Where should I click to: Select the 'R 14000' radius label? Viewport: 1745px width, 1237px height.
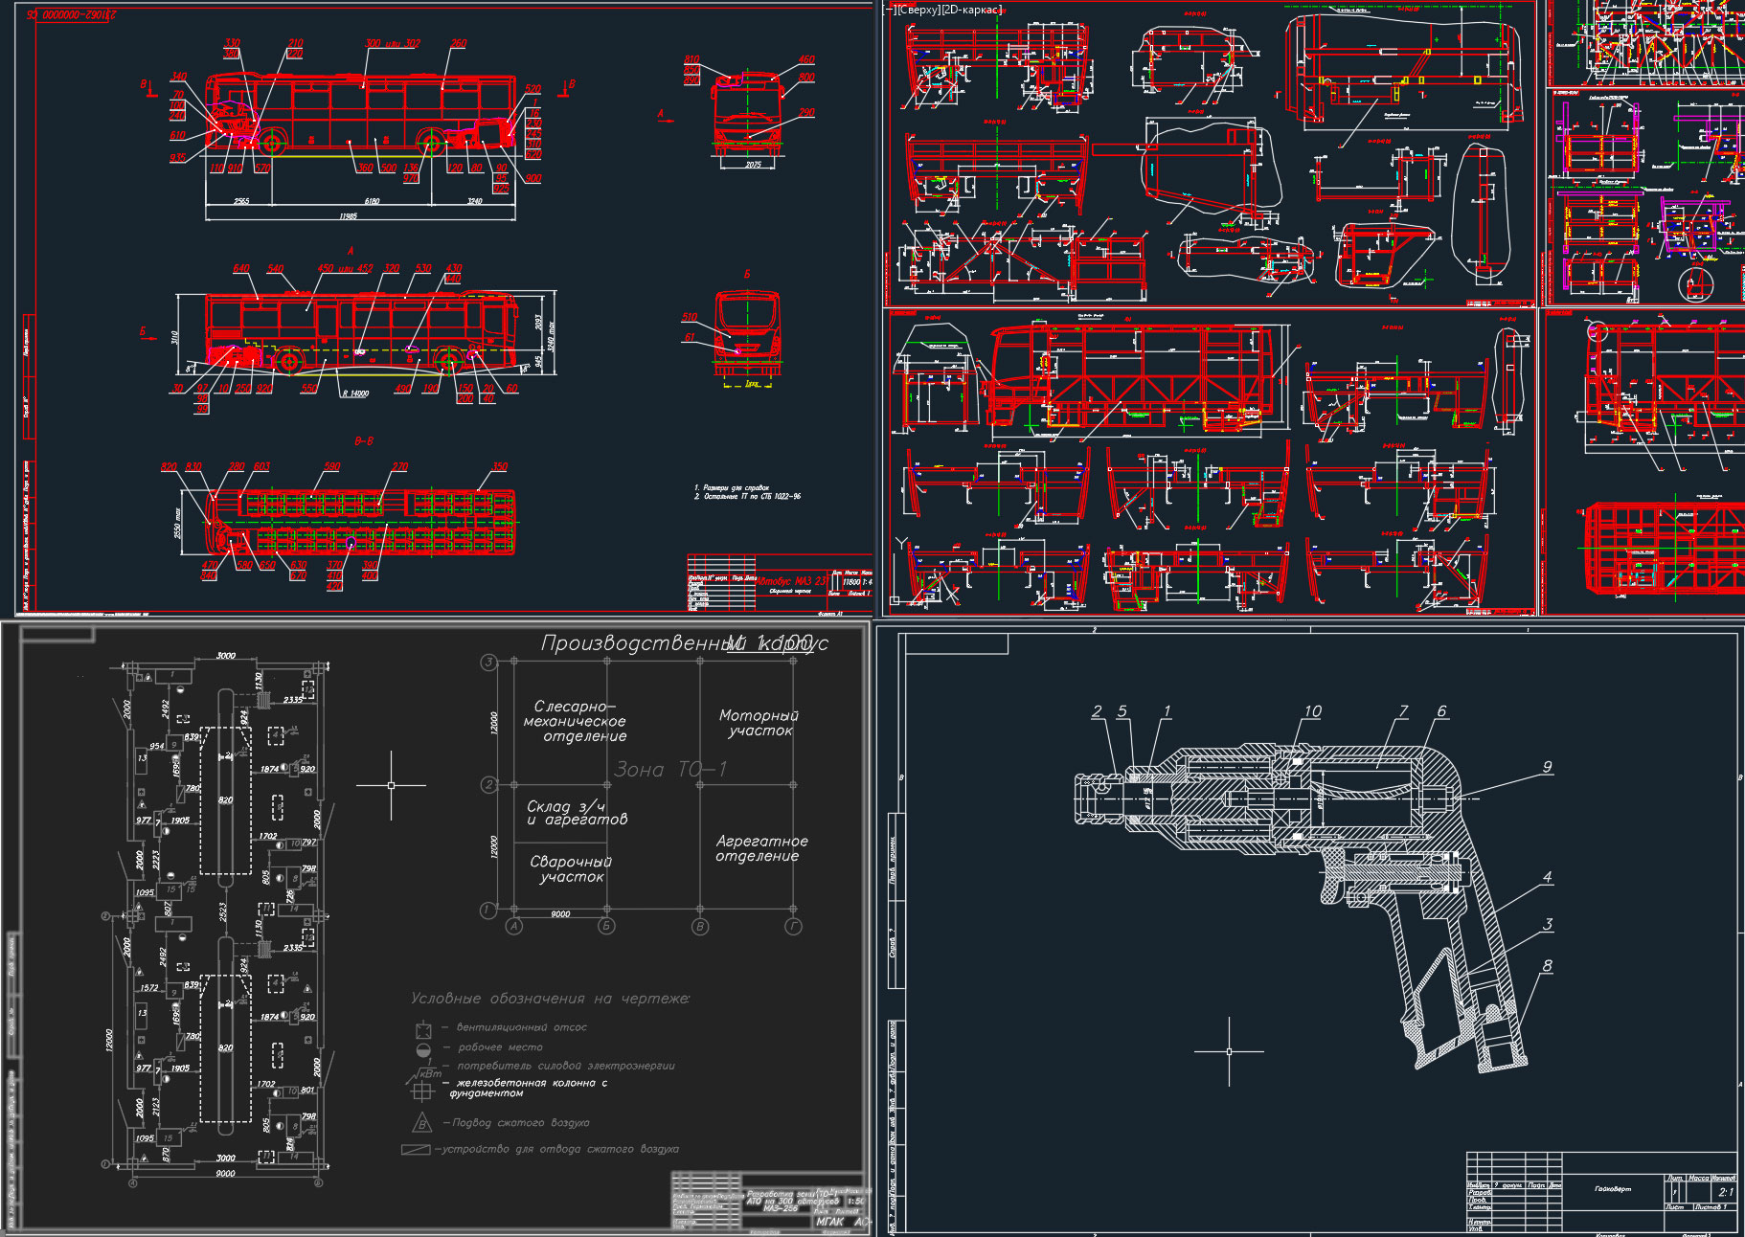pos(354,394)
